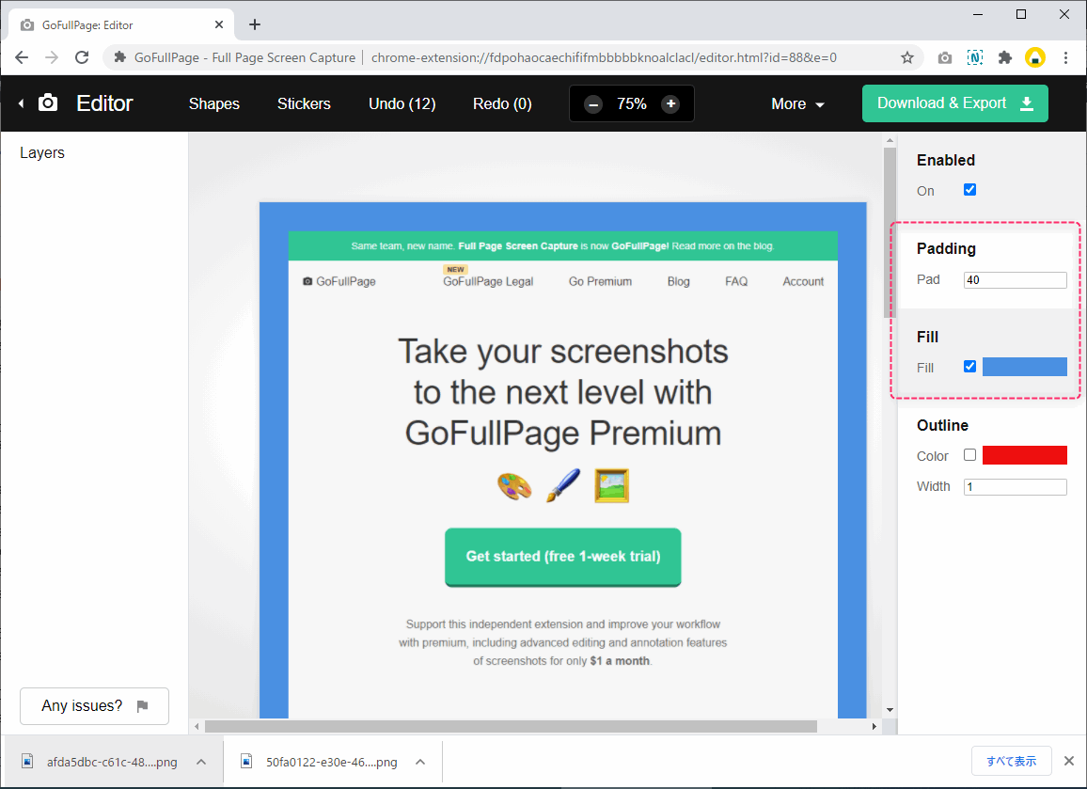1087x789 pixels.
Task: Click the GoFullPage camera extension icon
Action: [x=944, y=57]
